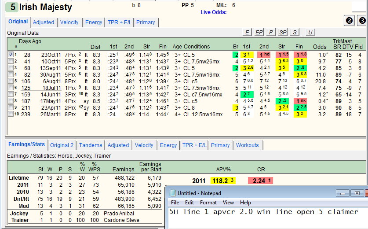Viewport: 368px width, 229px height.
Task: Select the SP running style button
Action: 283,32
